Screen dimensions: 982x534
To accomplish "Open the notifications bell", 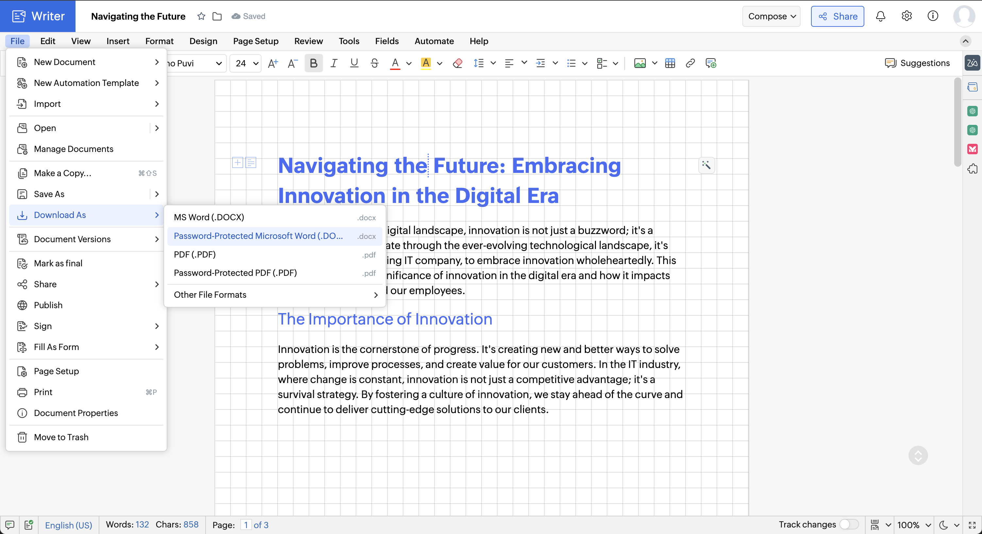I will click(880, 16).
